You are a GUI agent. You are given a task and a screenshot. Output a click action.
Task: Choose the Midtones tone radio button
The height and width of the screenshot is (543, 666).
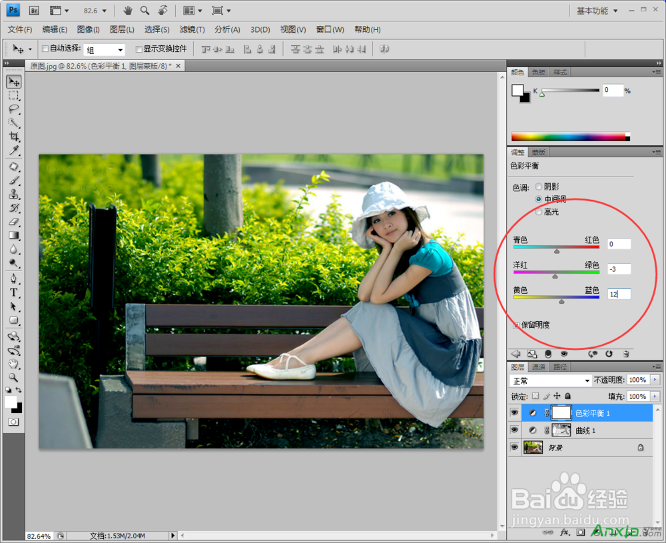(x=539, y=199)
